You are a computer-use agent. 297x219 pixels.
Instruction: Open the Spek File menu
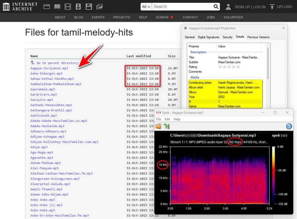(x=159, y=119)
